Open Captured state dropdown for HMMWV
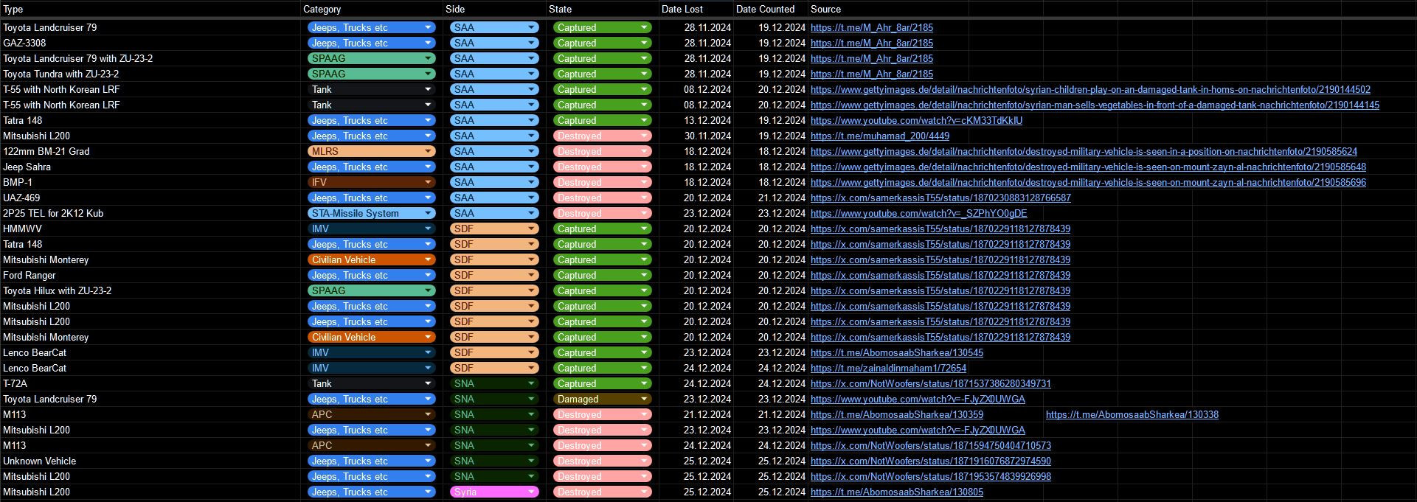Image resolution: width=1417 pixels, height=502 pixels. pos(602,229)
